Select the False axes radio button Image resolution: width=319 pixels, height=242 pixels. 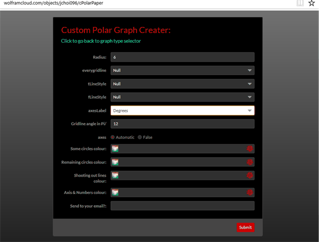click(140, 137)
